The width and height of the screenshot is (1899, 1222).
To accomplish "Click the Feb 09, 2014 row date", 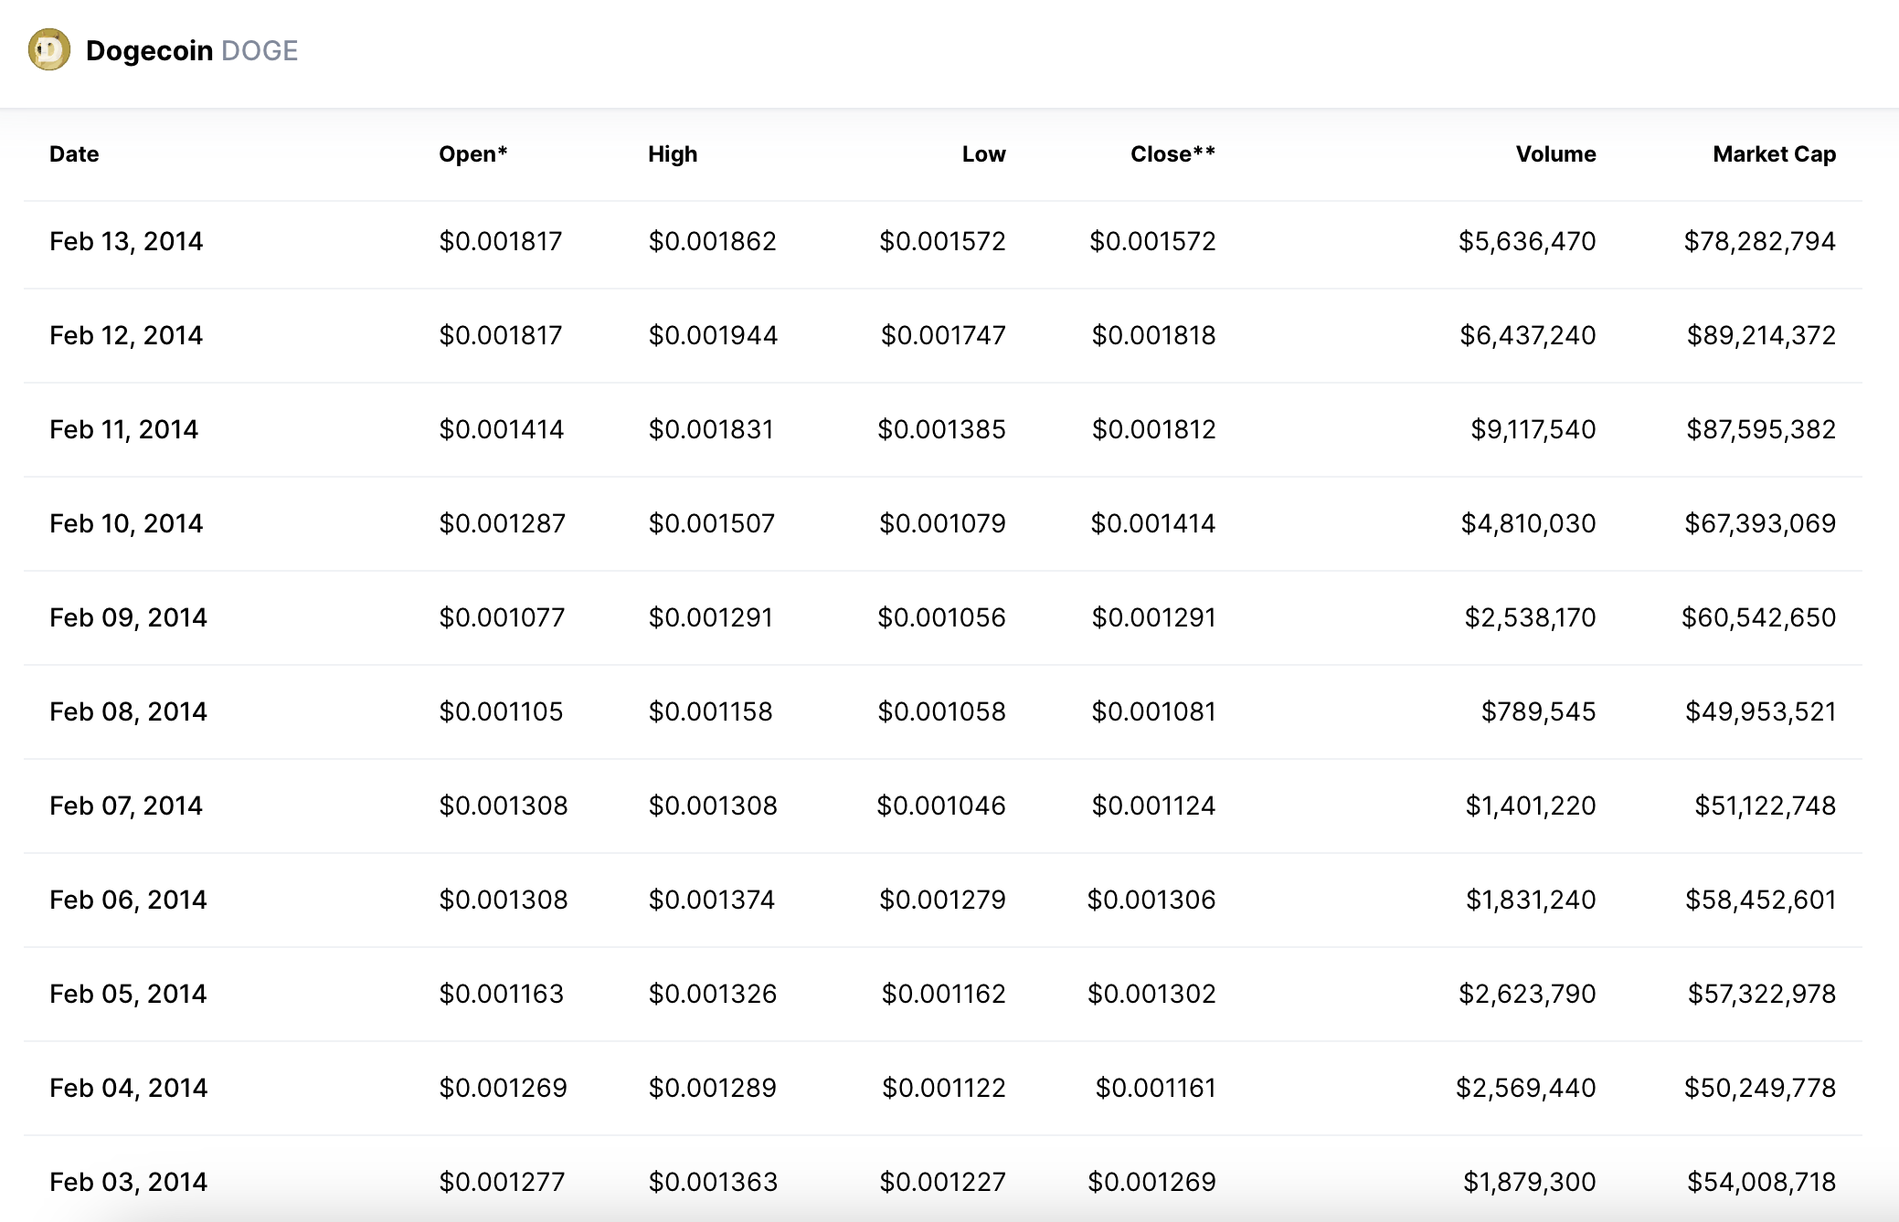I will tap(128, 617).
